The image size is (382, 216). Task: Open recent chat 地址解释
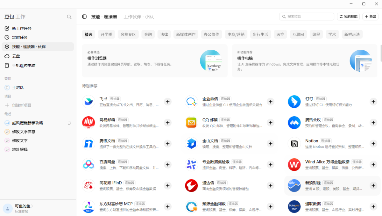[38, 149]
